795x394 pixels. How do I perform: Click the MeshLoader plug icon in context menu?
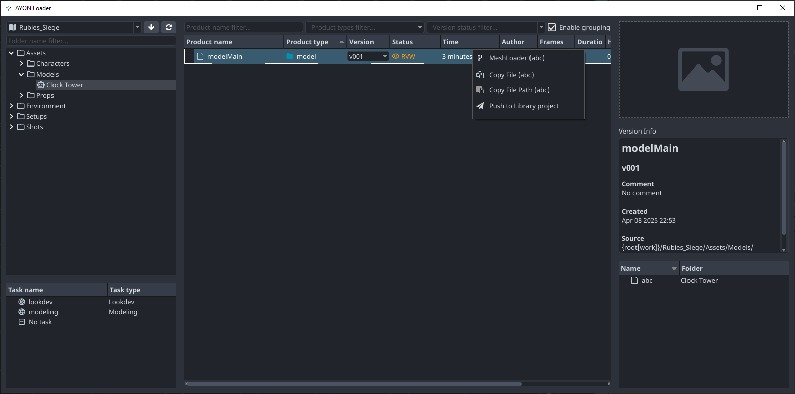pyautogui.click(x=480, y=58)
